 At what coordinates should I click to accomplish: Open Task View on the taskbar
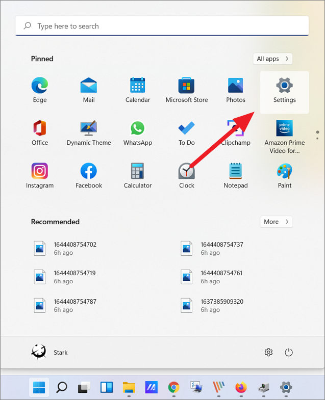[x=84, y=387]
